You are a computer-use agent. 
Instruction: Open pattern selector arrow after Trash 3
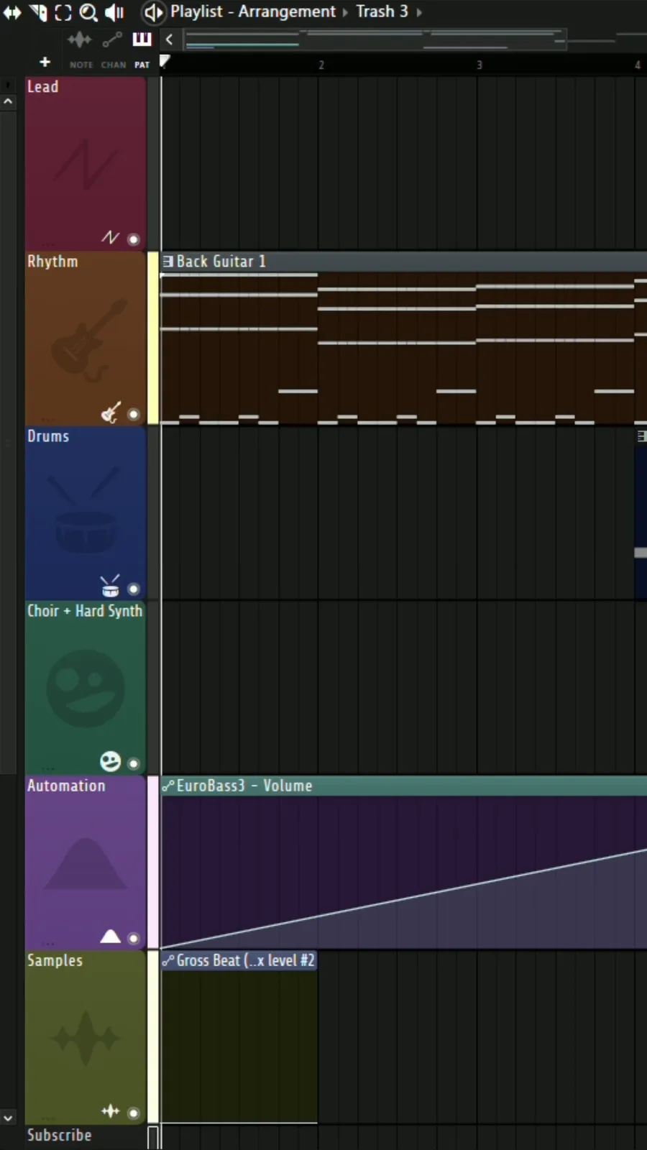coord(418,12)
